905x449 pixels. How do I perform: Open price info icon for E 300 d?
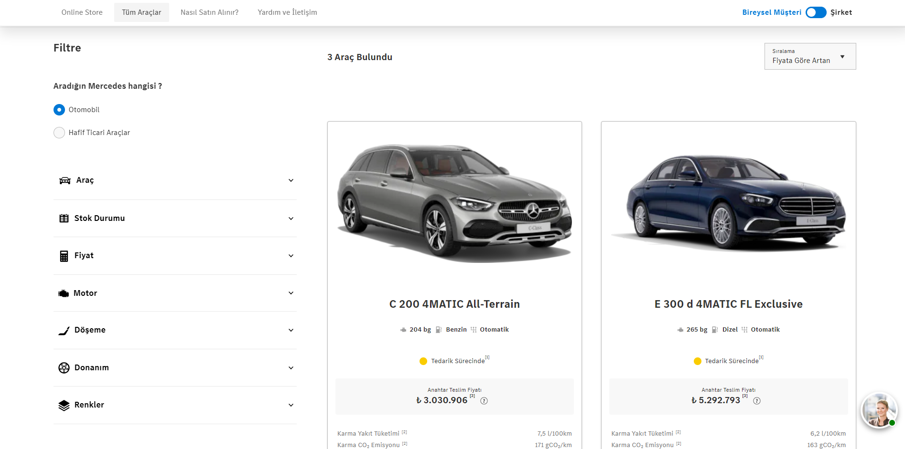(757, 401)
